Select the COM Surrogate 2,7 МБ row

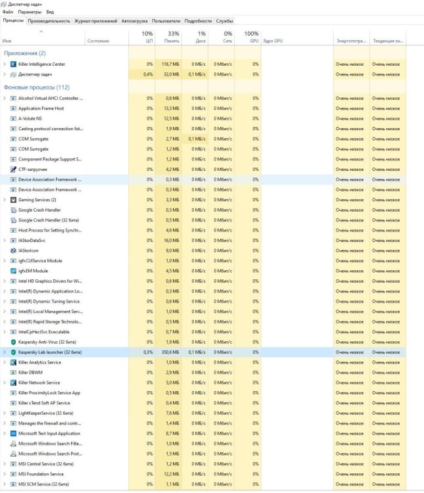click(203, 139)
